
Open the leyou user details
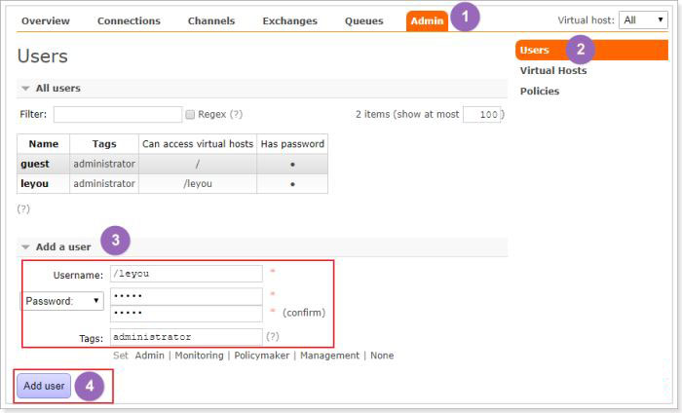[34, 183]
